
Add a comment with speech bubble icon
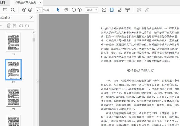point(139,10)
